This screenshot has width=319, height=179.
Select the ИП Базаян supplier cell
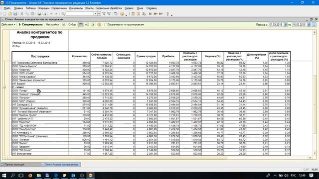tap(40, 84)
